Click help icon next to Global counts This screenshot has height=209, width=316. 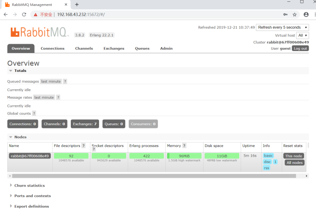tap(34, 113)
